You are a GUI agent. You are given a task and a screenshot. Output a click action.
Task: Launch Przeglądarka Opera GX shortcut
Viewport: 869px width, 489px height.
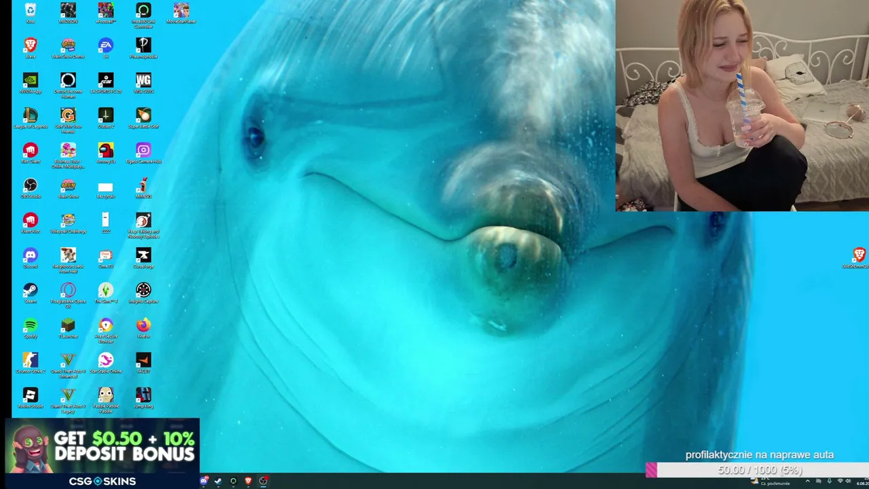[x=68, y=295]
